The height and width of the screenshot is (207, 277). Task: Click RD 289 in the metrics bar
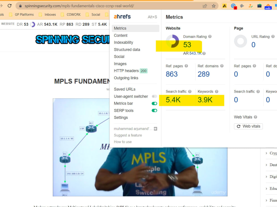(83, 24)
